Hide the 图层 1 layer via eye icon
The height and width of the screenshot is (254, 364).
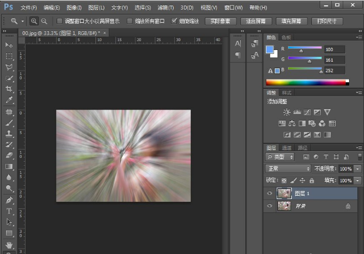coord(270,193)
